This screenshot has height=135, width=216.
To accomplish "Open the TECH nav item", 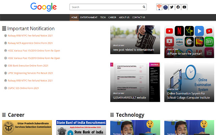I will [103, 17].
